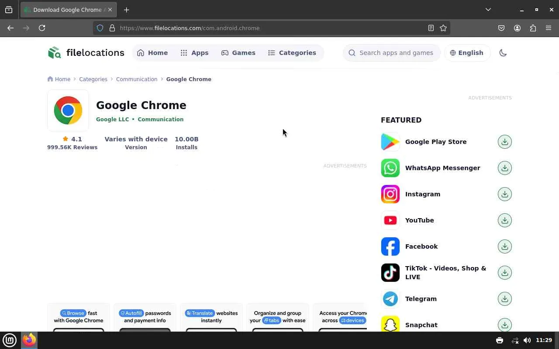Image resolution: width=559 pixels, height=349 pixels.
Task: Open the Translate websites instantly screenshot
Action: coord(211,318)
